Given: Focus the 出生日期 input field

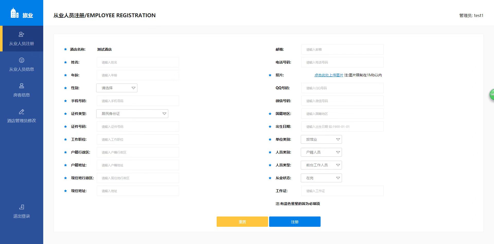Looking at the screenshot, I should [342, 126].
